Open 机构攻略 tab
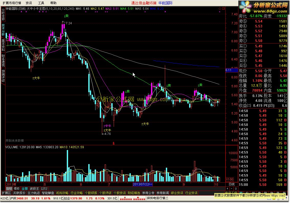 point(62,193)
